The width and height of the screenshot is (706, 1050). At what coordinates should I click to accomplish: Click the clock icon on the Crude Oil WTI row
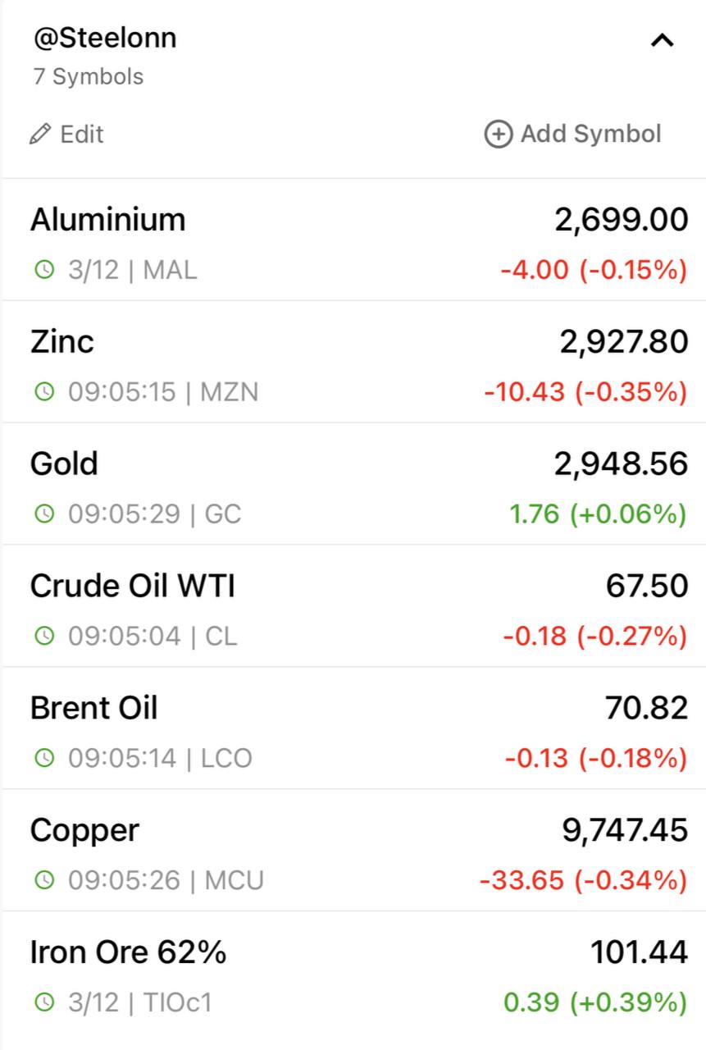click(43, 636)
